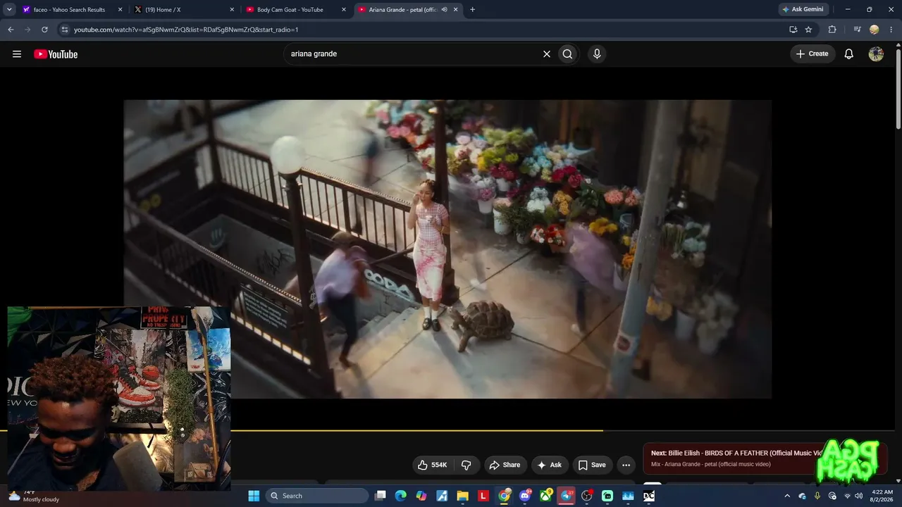
Task: Open the more actions ellipsis menu
Action: point(626,465)
